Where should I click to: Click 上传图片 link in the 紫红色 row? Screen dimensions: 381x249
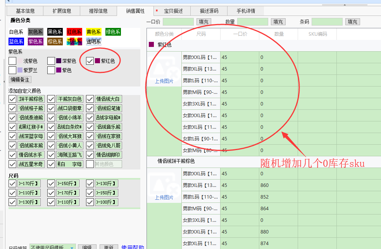click(x=164, y=81)
